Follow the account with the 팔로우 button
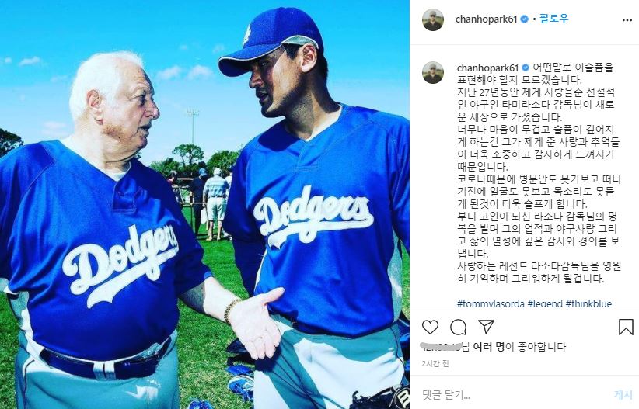Image resolution: width=639 pixels, height=409 pixels. coord(553,19)
